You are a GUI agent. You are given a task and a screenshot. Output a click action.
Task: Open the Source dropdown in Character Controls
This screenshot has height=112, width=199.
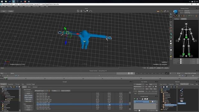tap(191, 13)
